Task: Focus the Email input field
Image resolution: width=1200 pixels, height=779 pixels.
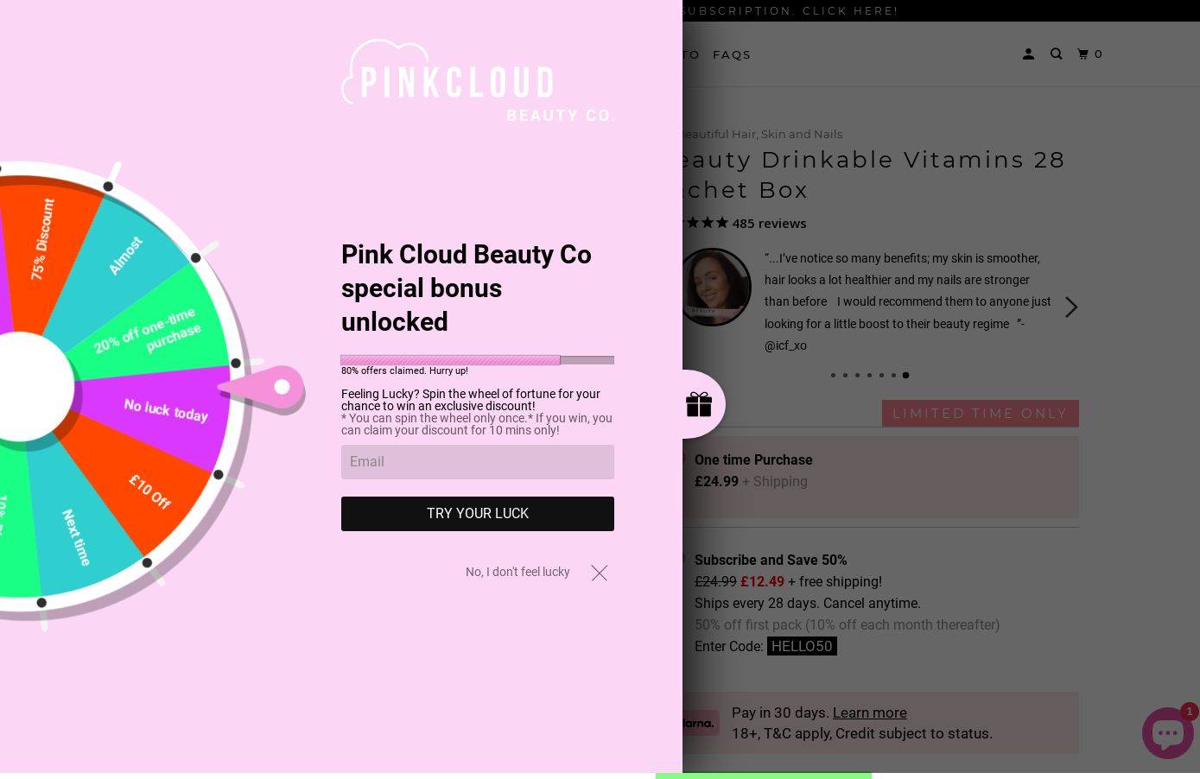Action: [x=478, y=462]
